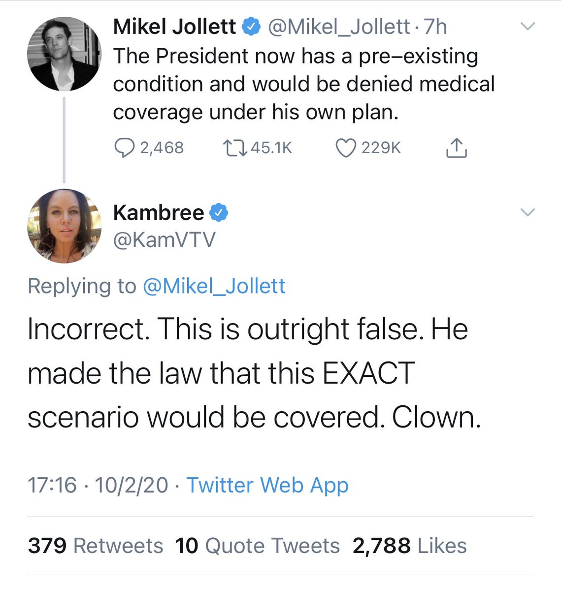Like Mikel Jollett's tweet with heart icon

[x=345, y=148]
